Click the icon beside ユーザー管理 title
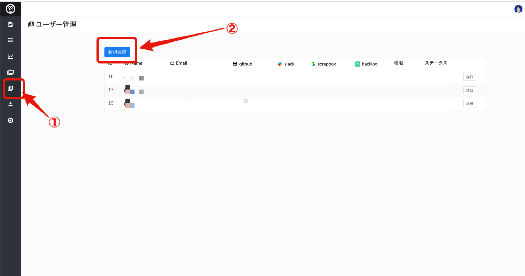The height and width of the screenshot is (276, 525). (x=31, y=25)
